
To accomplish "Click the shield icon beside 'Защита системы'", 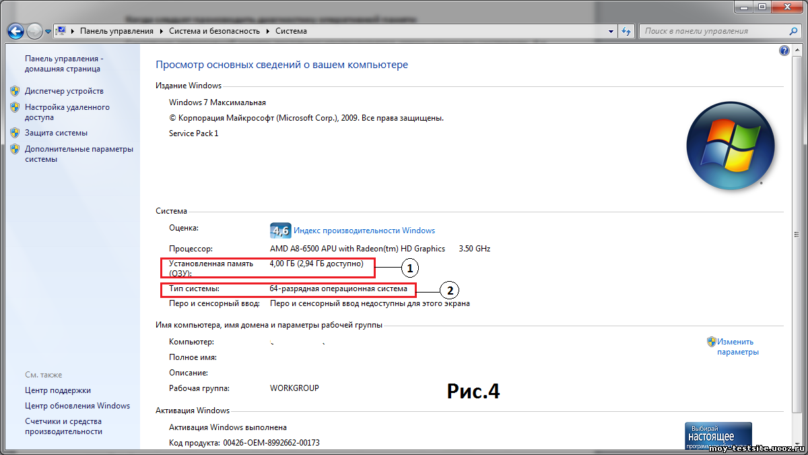I will 15,133.
